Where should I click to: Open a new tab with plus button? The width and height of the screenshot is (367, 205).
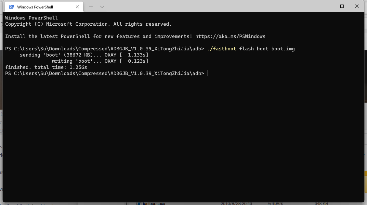(x=91, y=7)
